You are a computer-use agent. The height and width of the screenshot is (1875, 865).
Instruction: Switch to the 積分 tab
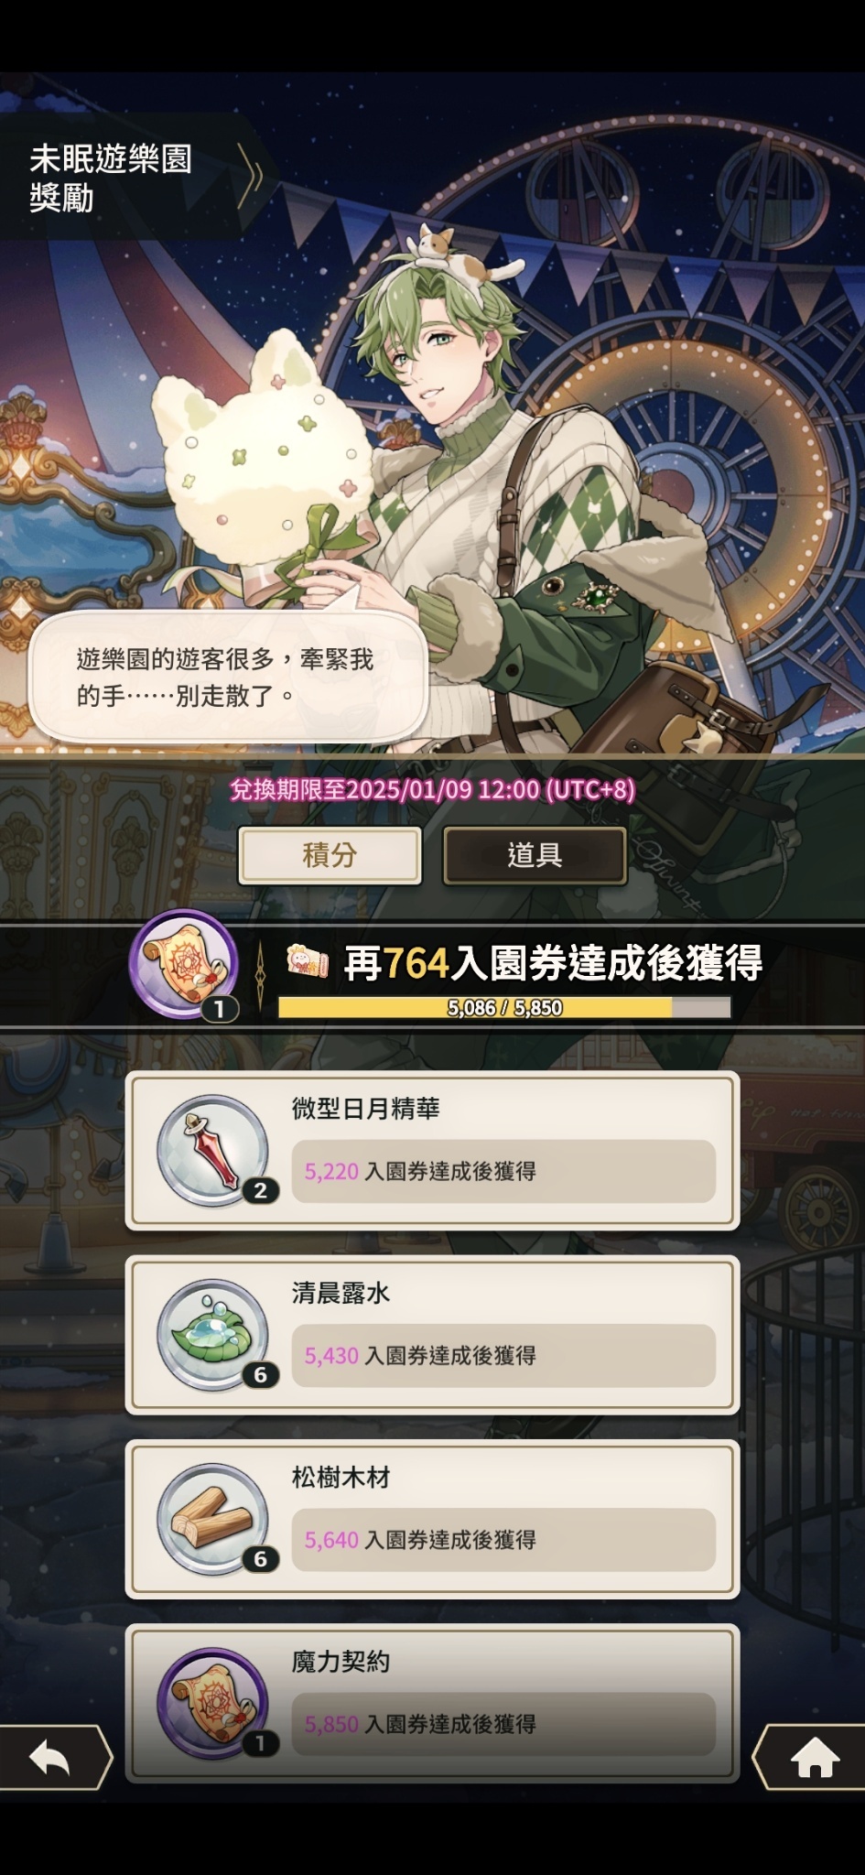[x=330, y=855]
